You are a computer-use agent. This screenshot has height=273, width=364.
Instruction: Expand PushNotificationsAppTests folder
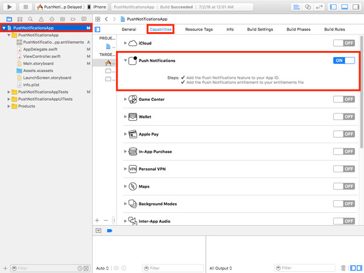8,92
